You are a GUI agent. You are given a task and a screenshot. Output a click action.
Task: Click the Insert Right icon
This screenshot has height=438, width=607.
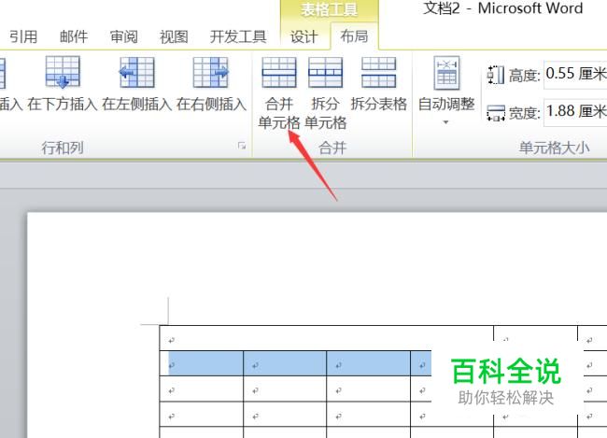tap(211, 72)
